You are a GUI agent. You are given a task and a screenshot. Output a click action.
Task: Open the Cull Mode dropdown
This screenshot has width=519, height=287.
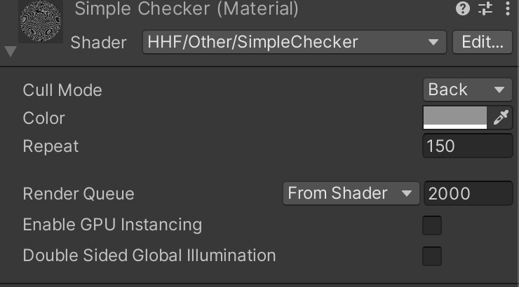pyautogui.click(x=467, y=90)
